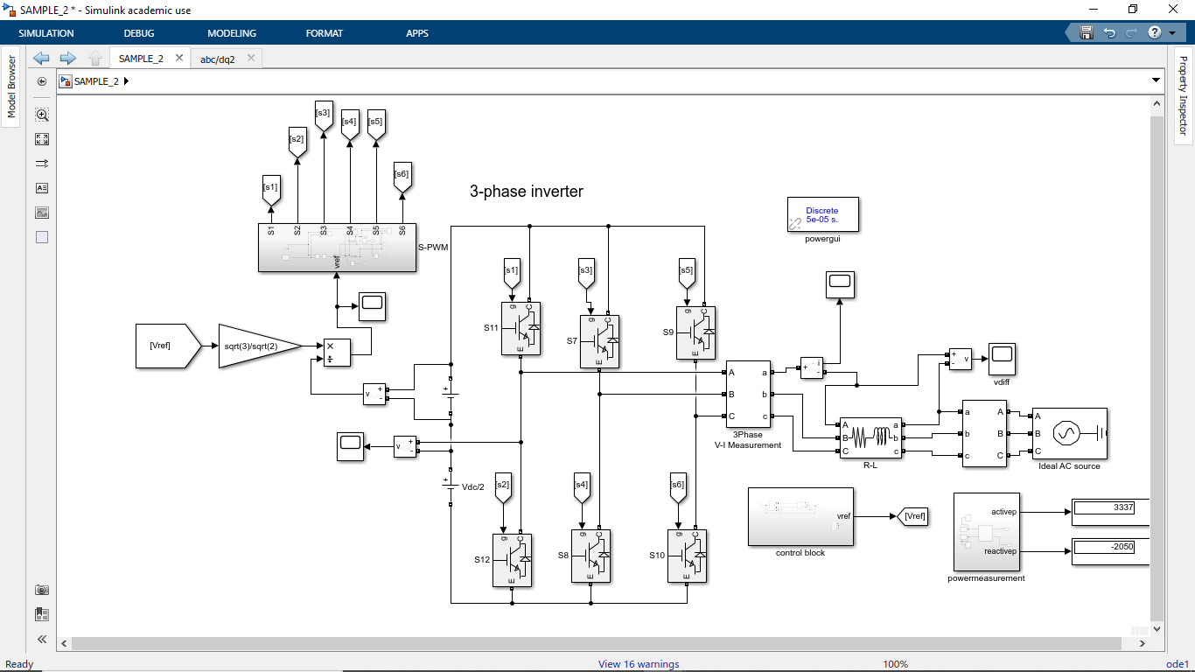Click the Forward navigation arrow
Viewport: 1195px width, 672px height.
[67, 59]
